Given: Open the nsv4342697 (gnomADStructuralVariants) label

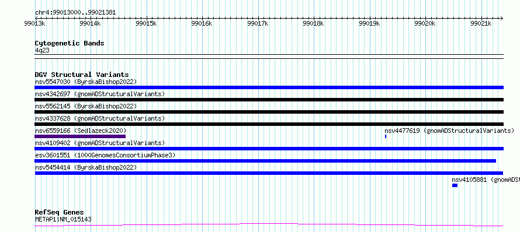Looking at the screenshot, I should click(x=100, y=94).
